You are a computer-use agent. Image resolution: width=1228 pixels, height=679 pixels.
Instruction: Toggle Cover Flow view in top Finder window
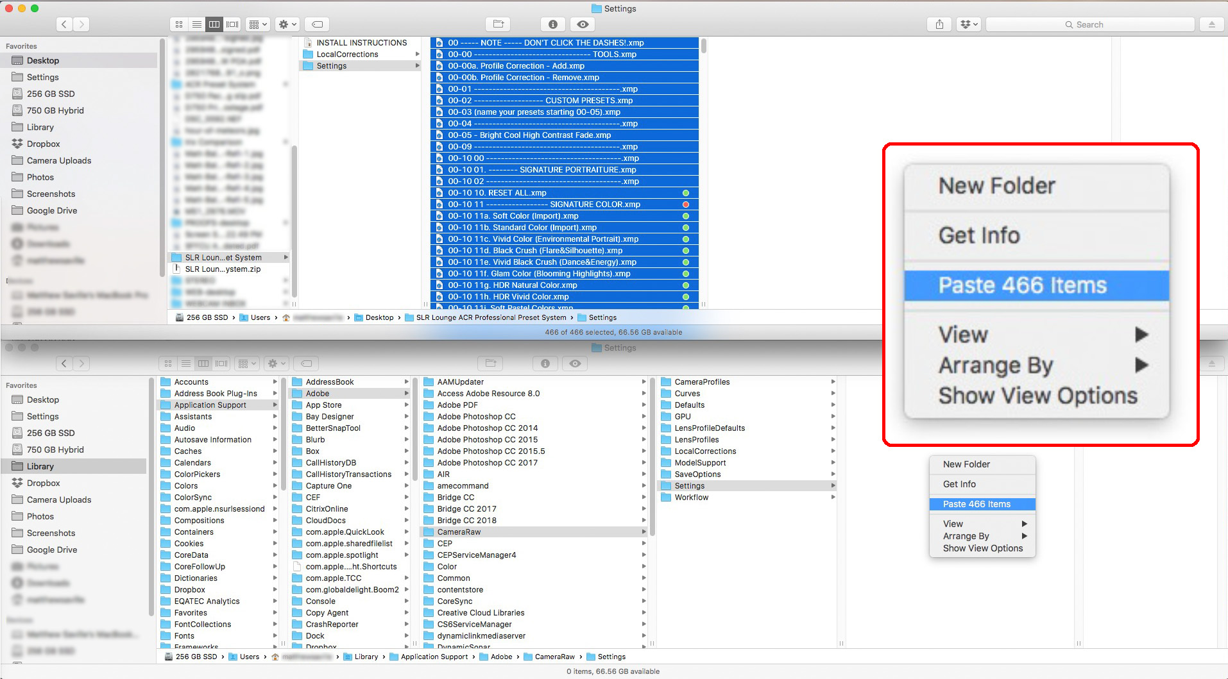point(232,24)
